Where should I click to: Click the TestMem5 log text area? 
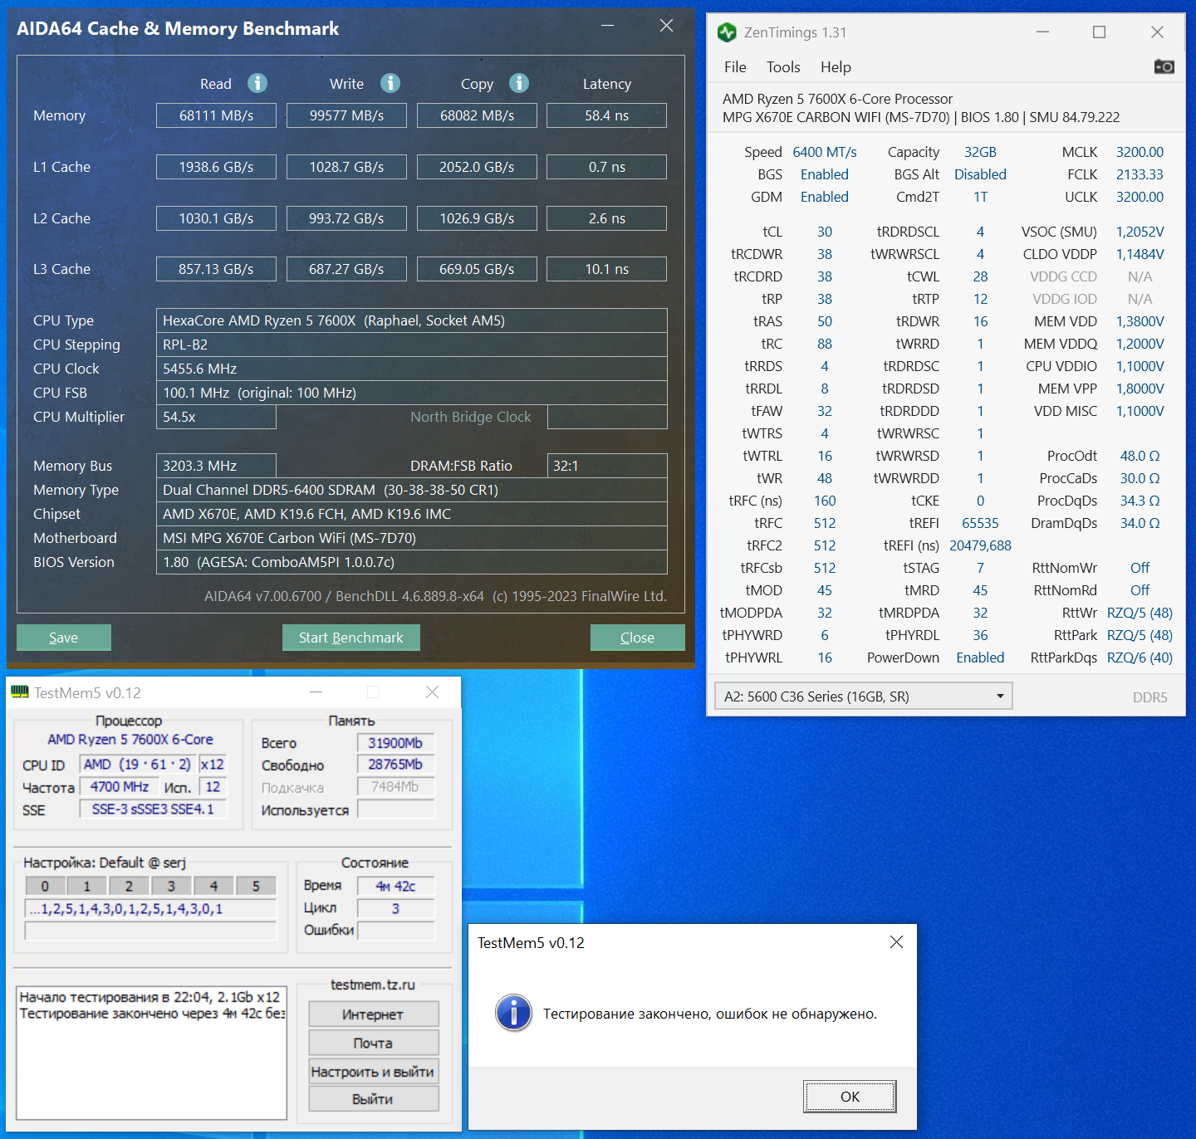tap(152, 1053)
